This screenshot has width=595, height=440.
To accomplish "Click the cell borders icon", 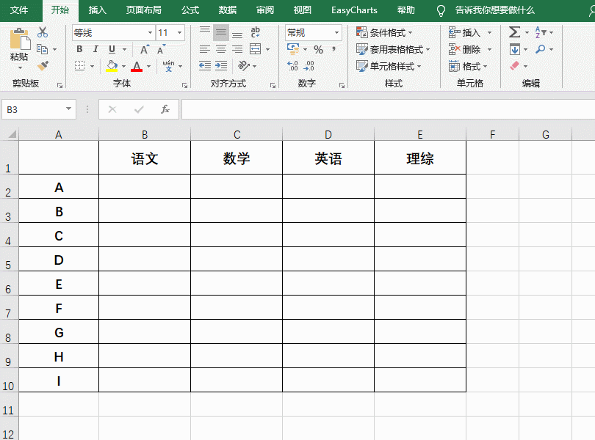I will click(79, 66).
